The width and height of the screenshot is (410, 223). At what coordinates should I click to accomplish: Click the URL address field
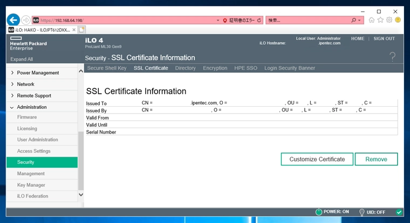click(x=127, y=20)
